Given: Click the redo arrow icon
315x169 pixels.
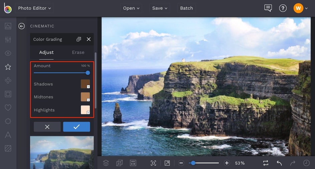Looking at the screenshot, I should [x=293, y=163].
